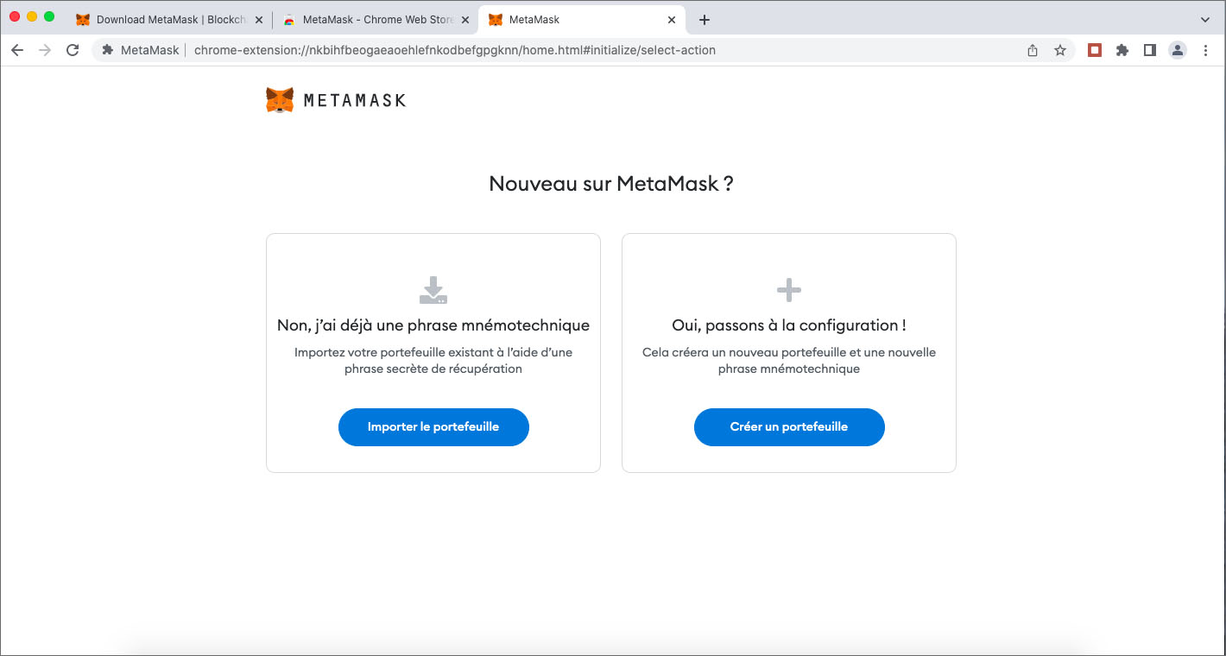Screen dimensions: 1226x656
Task: Go back with the back arrow
Action: (17, 50)
